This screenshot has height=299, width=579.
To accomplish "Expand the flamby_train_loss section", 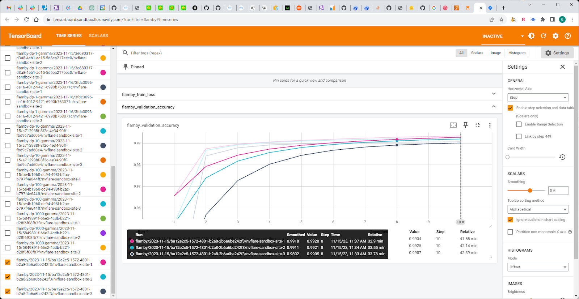I will (x=494, y=94).
